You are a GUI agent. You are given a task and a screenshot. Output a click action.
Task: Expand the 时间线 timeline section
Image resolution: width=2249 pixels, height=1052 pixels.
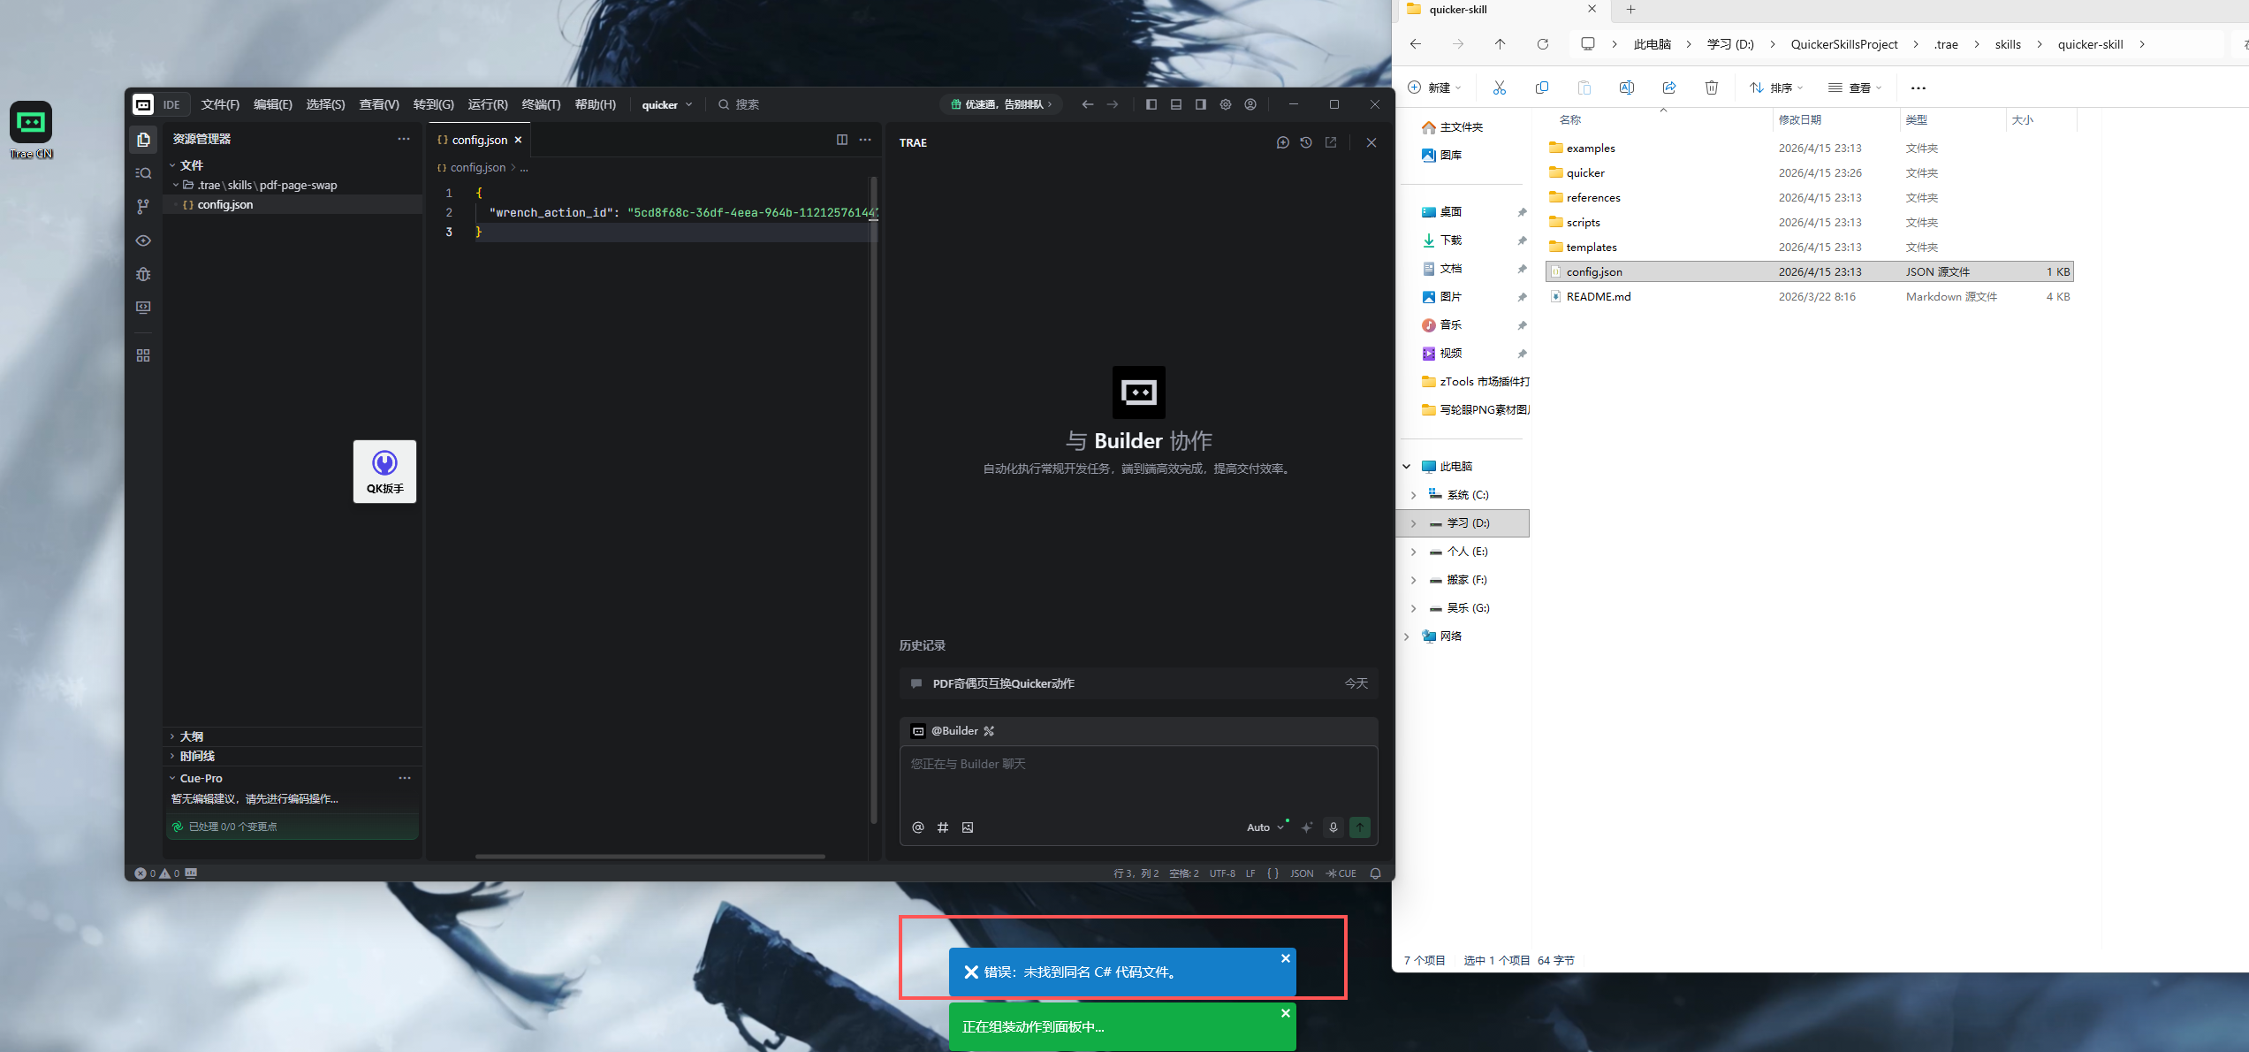[x=197, y=756]
